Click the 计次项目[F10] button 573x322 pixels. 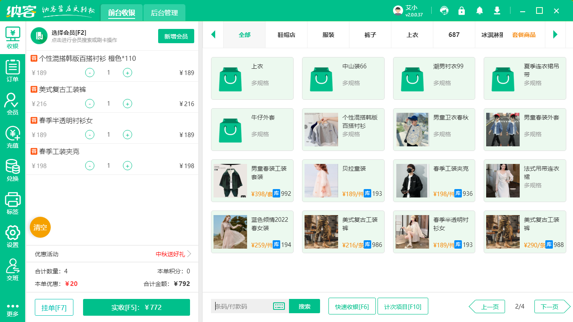(403, 306)
